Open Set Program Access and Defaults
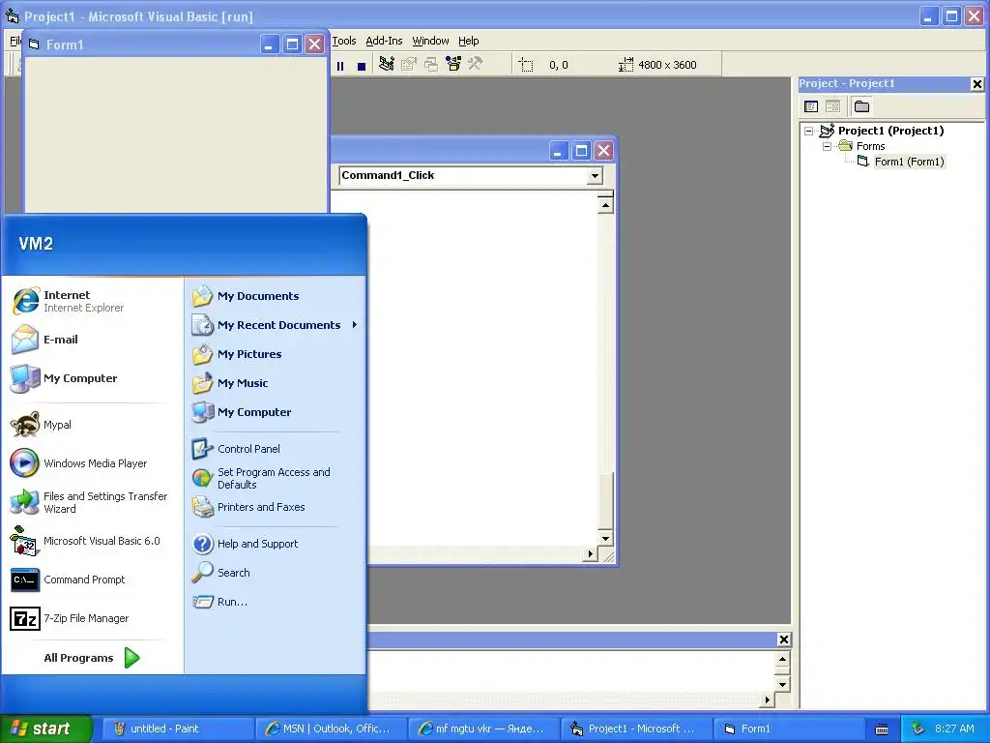 click(x=276, y=478)
